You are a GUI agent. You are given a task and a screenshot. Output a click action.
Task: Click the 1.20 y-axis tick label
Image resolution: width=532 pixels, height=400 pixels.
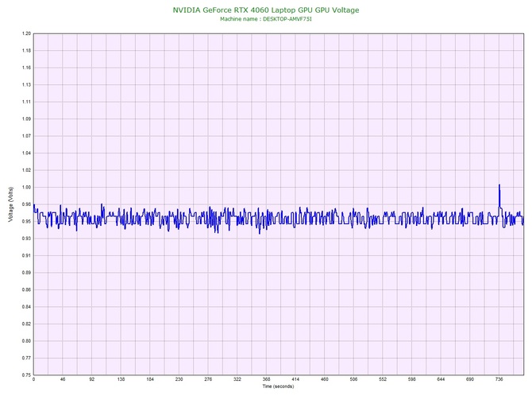26,33
